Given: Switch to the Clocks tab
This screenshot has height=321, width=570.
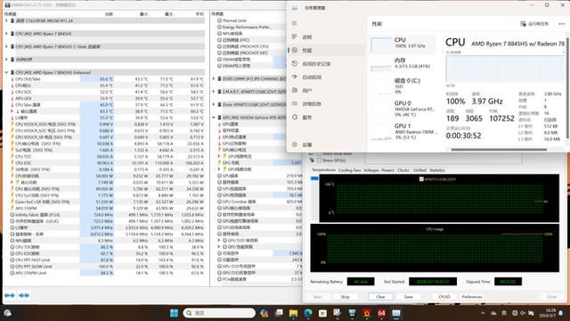Looking at the screenshot, I should pos(403,170).
